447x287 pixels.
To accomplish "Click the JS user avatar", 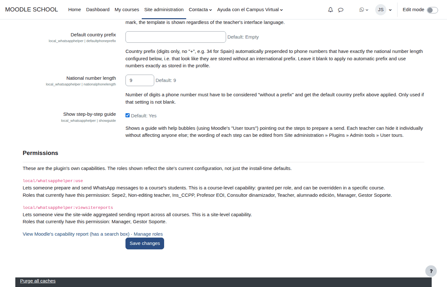I will click(381, 10).
